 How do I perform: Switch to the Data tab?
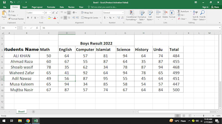pyautogui.click(x=62, y=7)
